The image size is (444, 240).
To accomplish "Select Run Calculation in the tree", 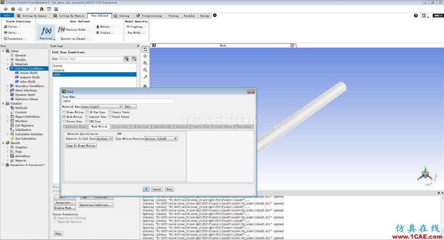I will pyautogui.click(x=26, y=138).
